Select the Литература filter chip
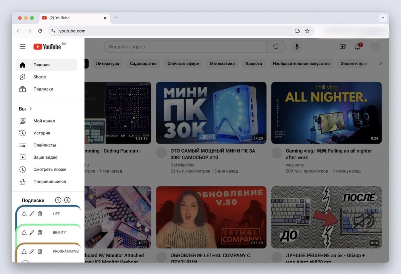Screen dimensions: 401x274 point(108,63)
